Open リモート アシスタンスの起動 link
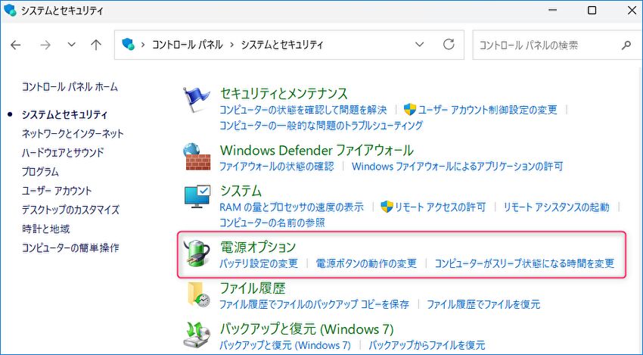The height and width of the screenshot is (355, 643). click(x=557, y=207)
